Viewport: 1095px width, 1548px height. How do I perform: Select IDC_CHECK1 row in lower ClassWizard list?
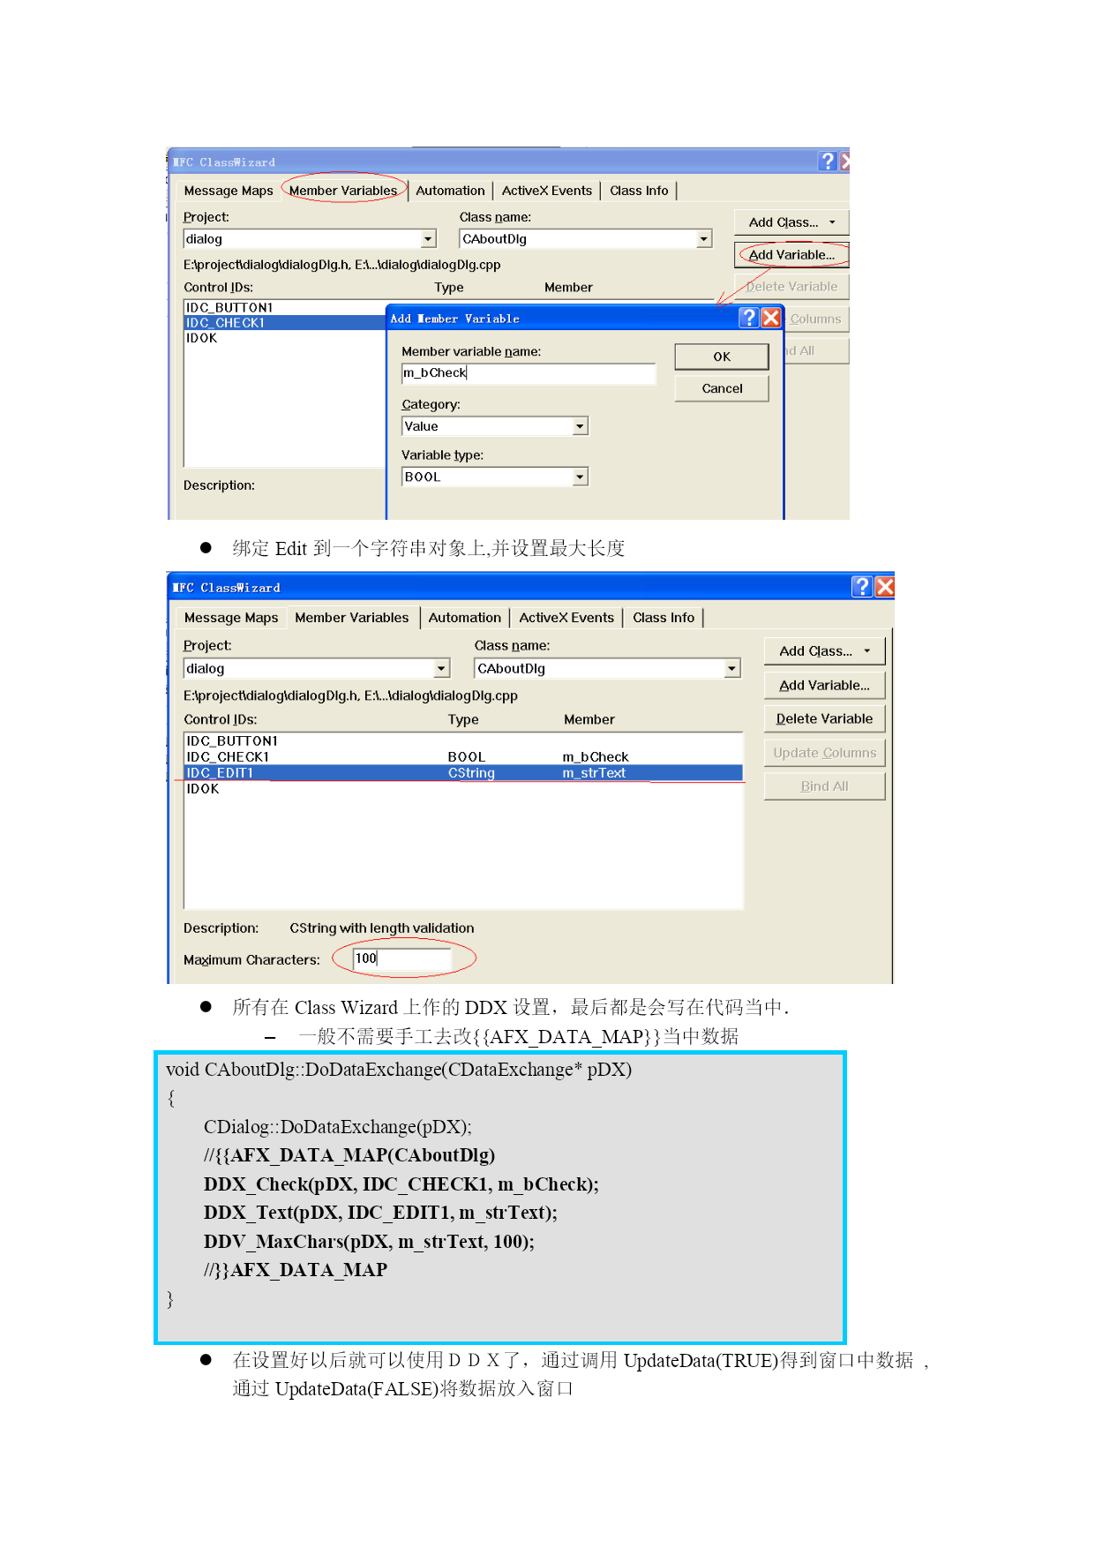point(463,756)
